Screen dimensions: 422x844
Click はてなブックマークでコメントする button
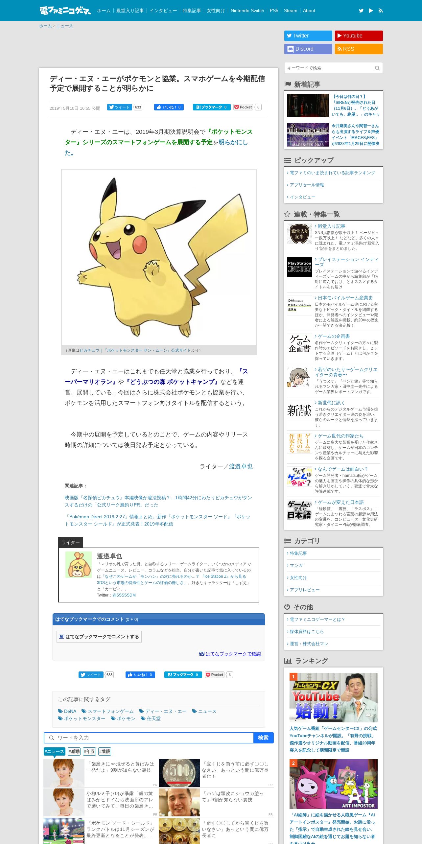(x=99, y=637)
